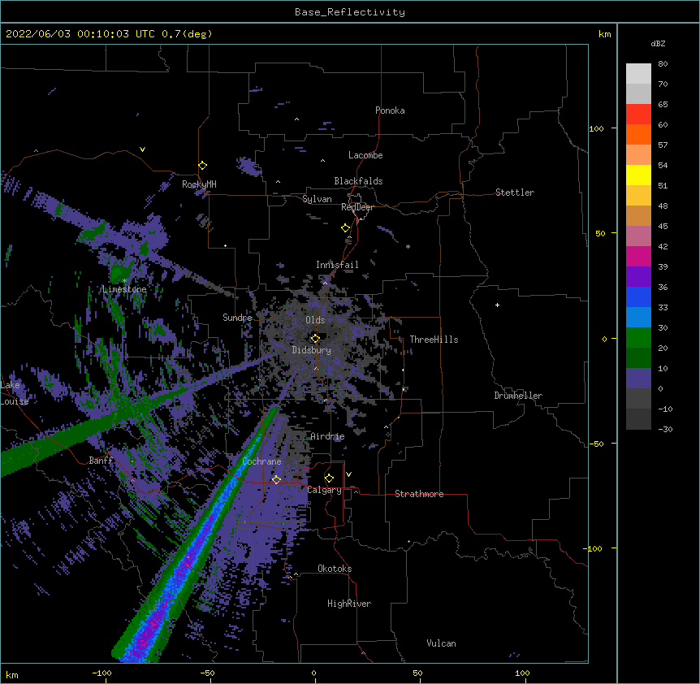Click the Stettler city label
This screenshot has width=700, height=684.
(515, 193)
